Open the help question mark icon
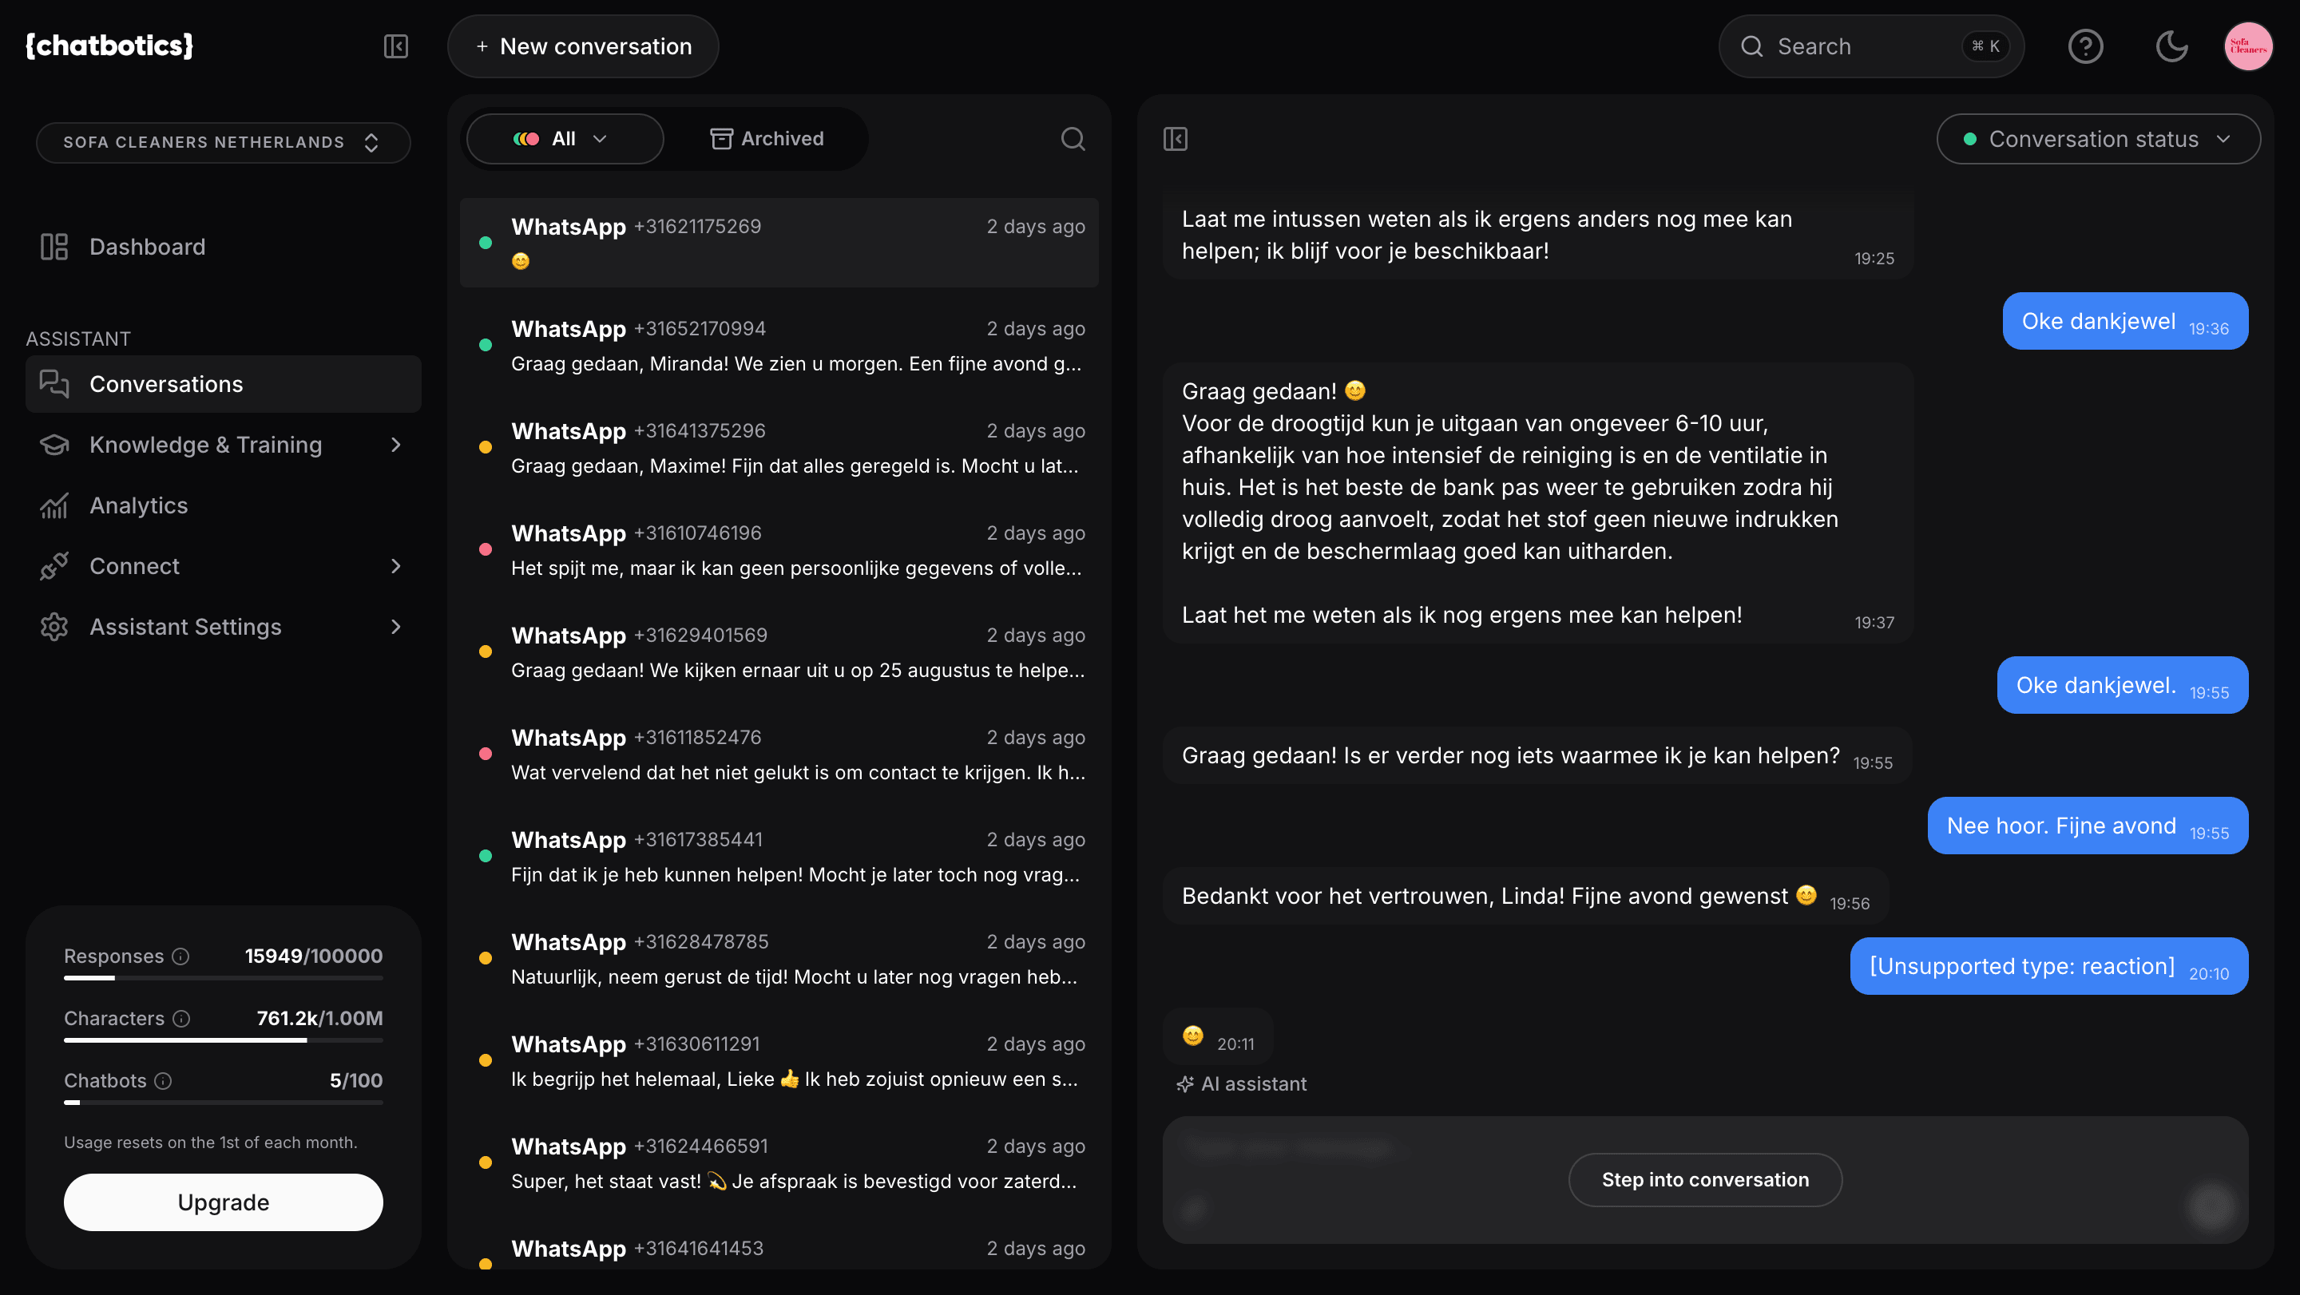Screen dimensions: 2300x1295 pos(2085,46)
